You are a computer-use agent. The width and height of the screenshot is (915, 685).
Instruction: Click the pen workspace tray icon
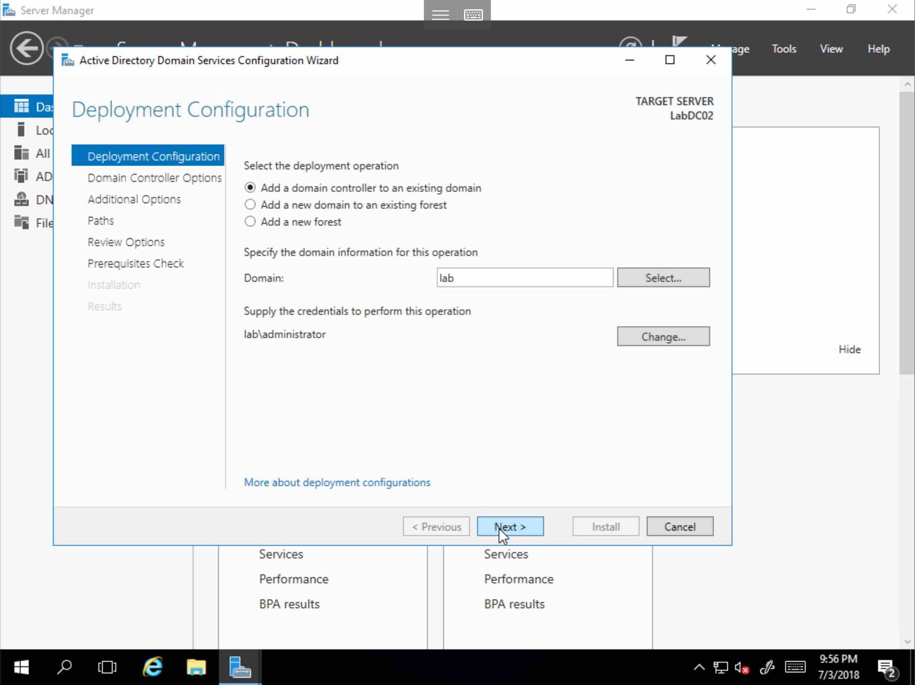click(x=767, y=668)
